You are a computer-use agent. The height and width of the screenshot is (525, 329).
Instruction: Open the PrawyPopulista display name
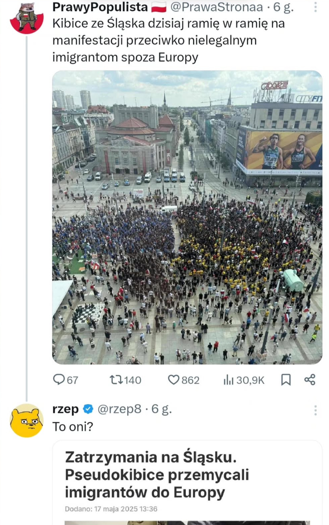[x=100, y=7]
